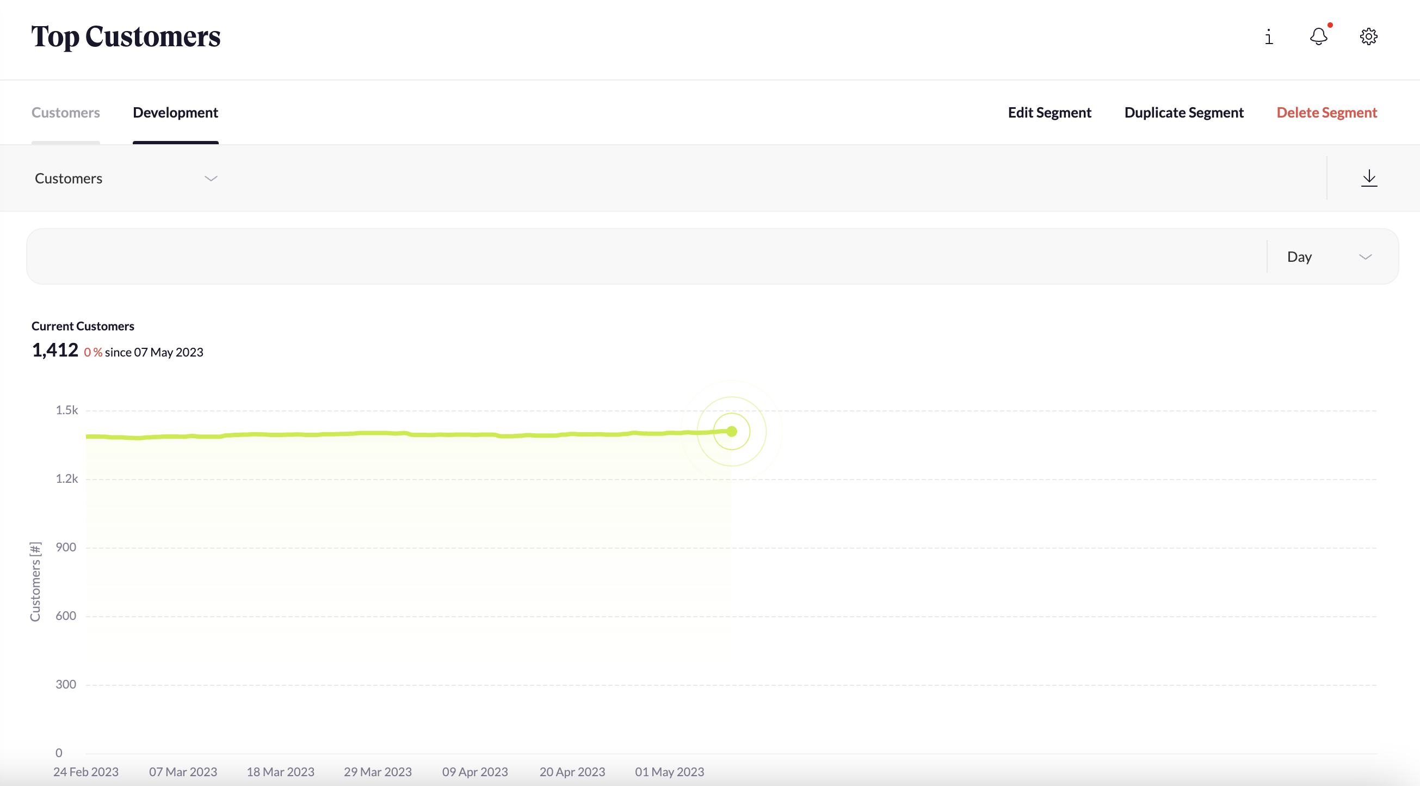Click the latest data point marker on chart

732,431
